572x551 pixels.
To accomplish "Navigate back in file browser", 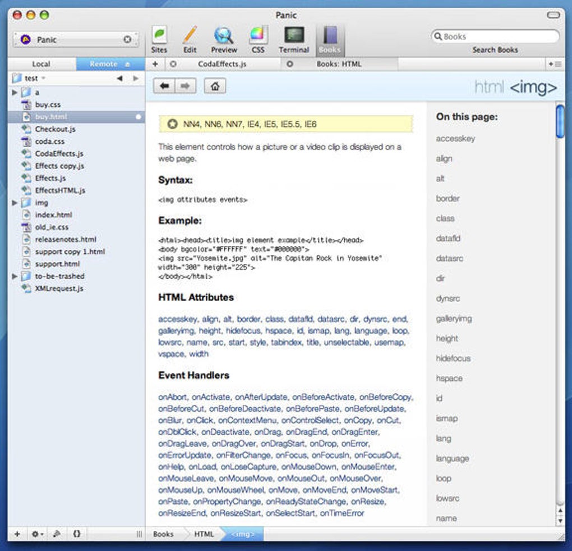I will [119, 78].
